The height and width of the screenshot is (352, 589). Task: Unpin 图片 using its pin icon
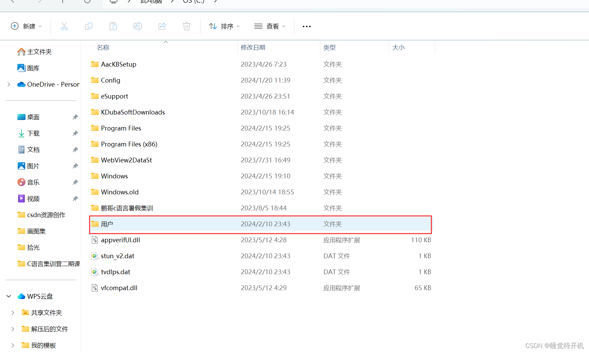click(x=75, y=166)
